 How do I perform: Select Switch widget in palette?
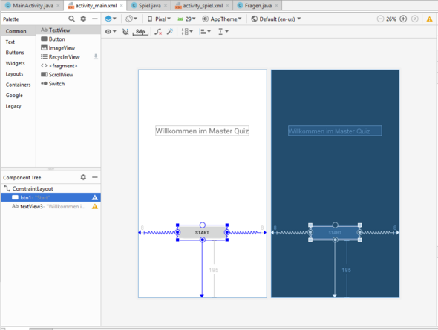point(68,84)
